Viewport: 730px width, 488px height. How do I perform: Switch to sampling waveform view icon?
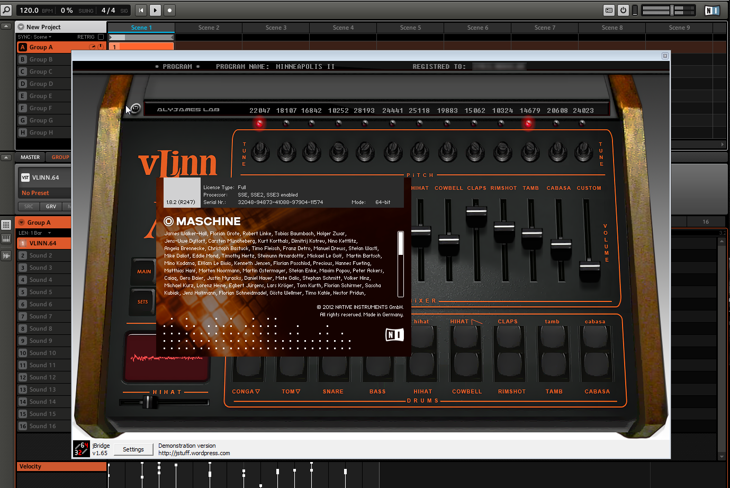click(x=6, y=255)
